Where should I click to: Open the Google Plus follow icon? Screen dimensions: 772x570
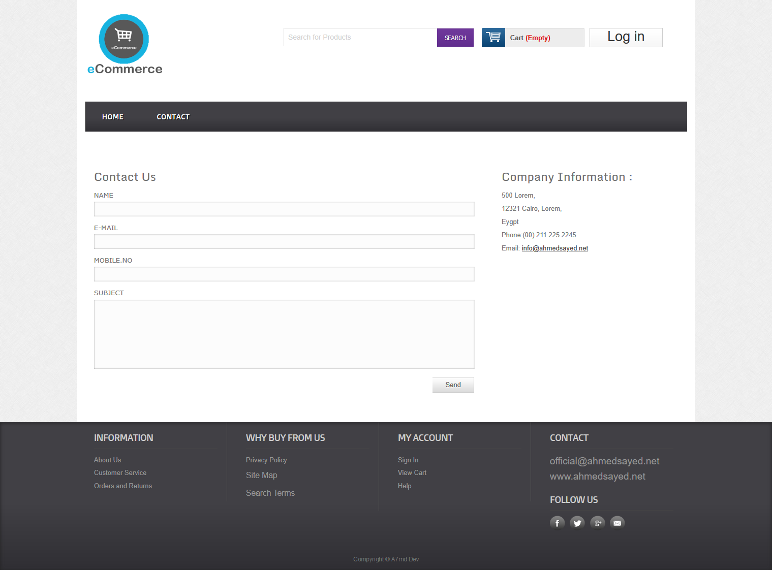598,523
